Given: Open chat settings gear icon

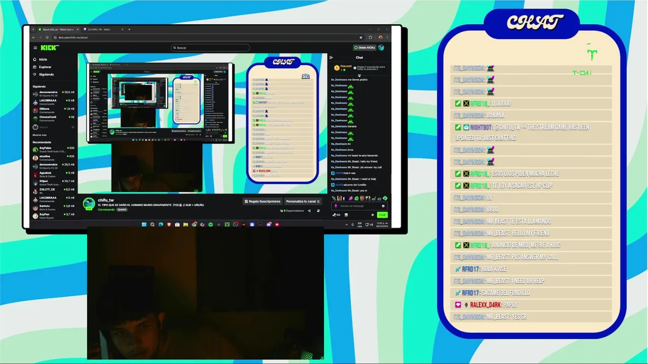Looking at the screenshot, I should (373, 215).
